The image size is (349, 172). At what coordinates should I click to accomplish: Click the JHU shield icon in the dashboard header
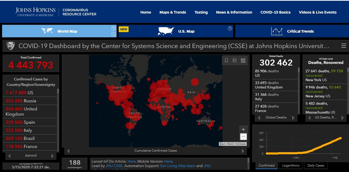10,46
